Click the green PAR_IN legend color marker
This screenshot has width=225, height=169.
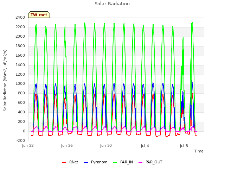(x=115, y=163)
